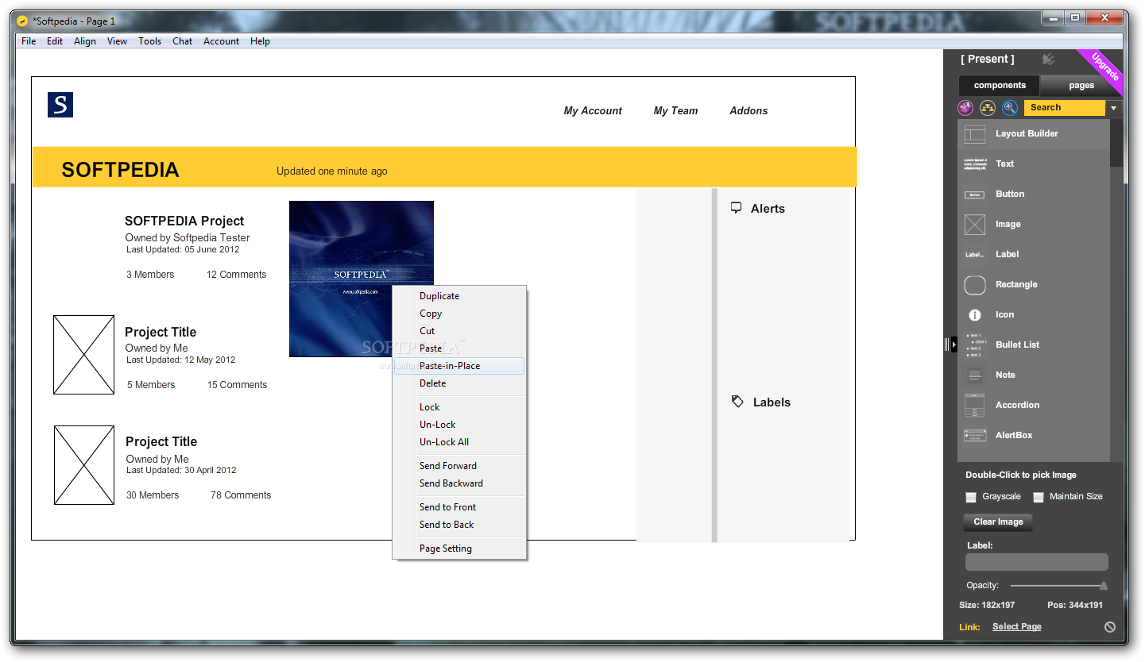Click the SOFTPEDIA Project heading

184,221
